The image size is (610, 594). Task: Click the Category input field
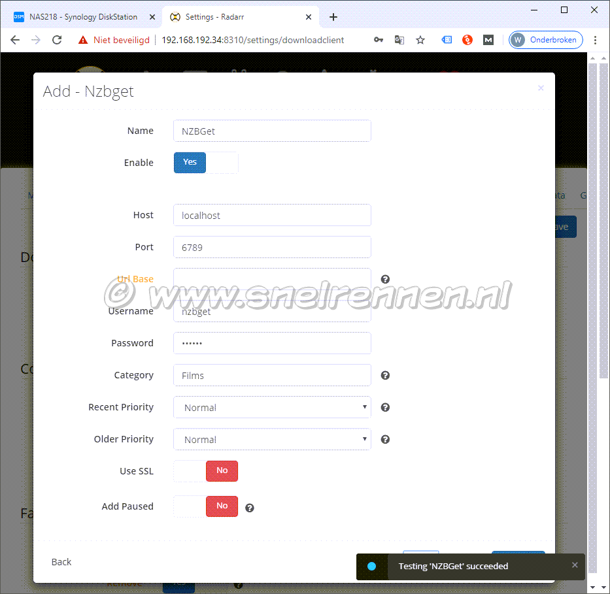272,375
